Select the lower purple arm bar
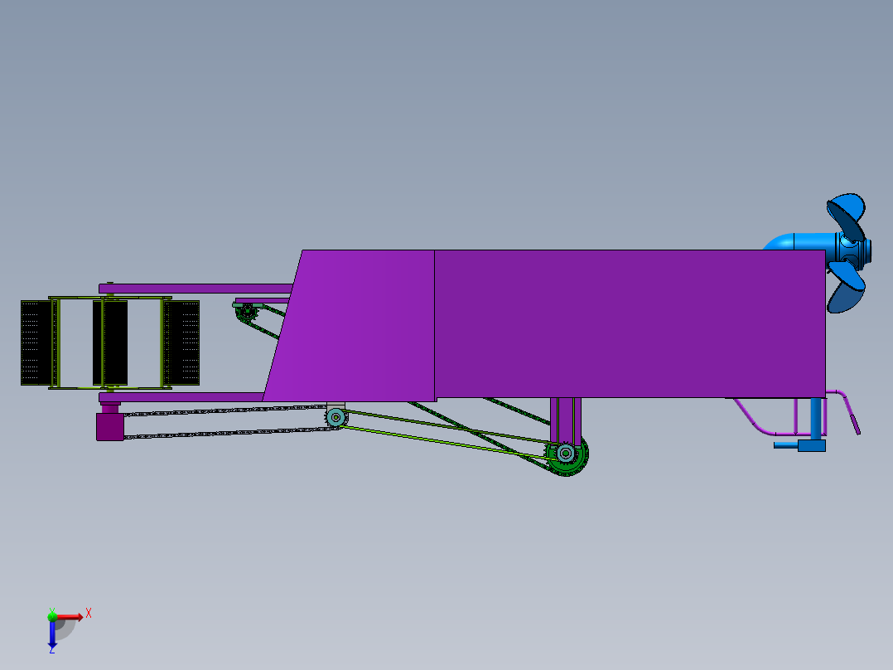The width and height of the screenshot is (893, 670). [181, 397]
